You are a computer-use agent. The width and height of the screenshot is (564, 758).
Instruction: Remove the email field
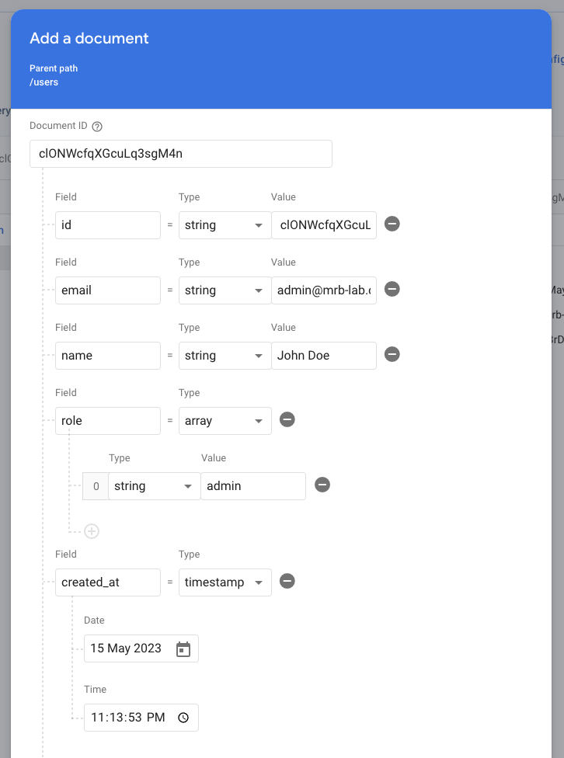pyautogui.click(x=392, y=290)
